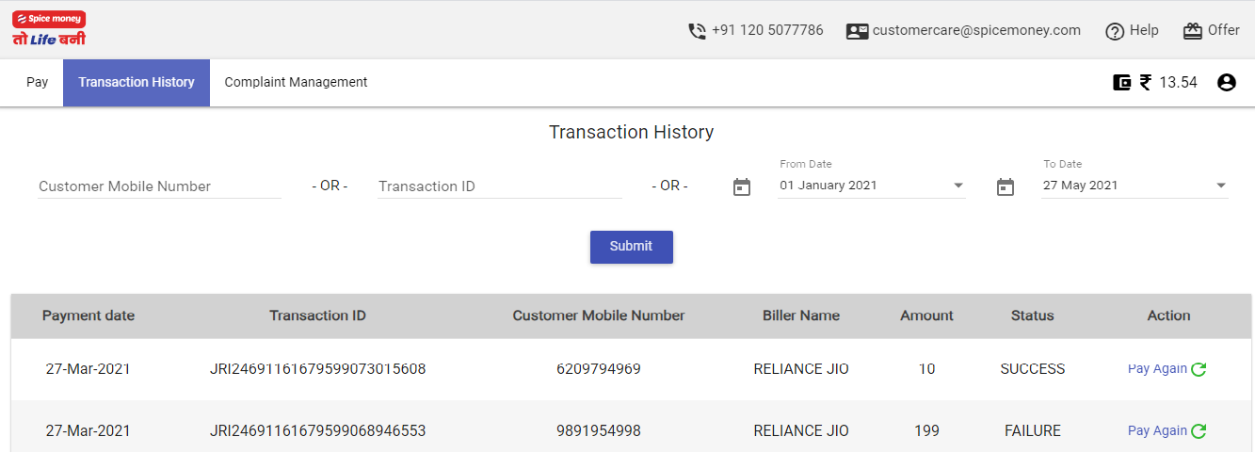
Task: Open the Transaction History tab
Action: point(137,82)
